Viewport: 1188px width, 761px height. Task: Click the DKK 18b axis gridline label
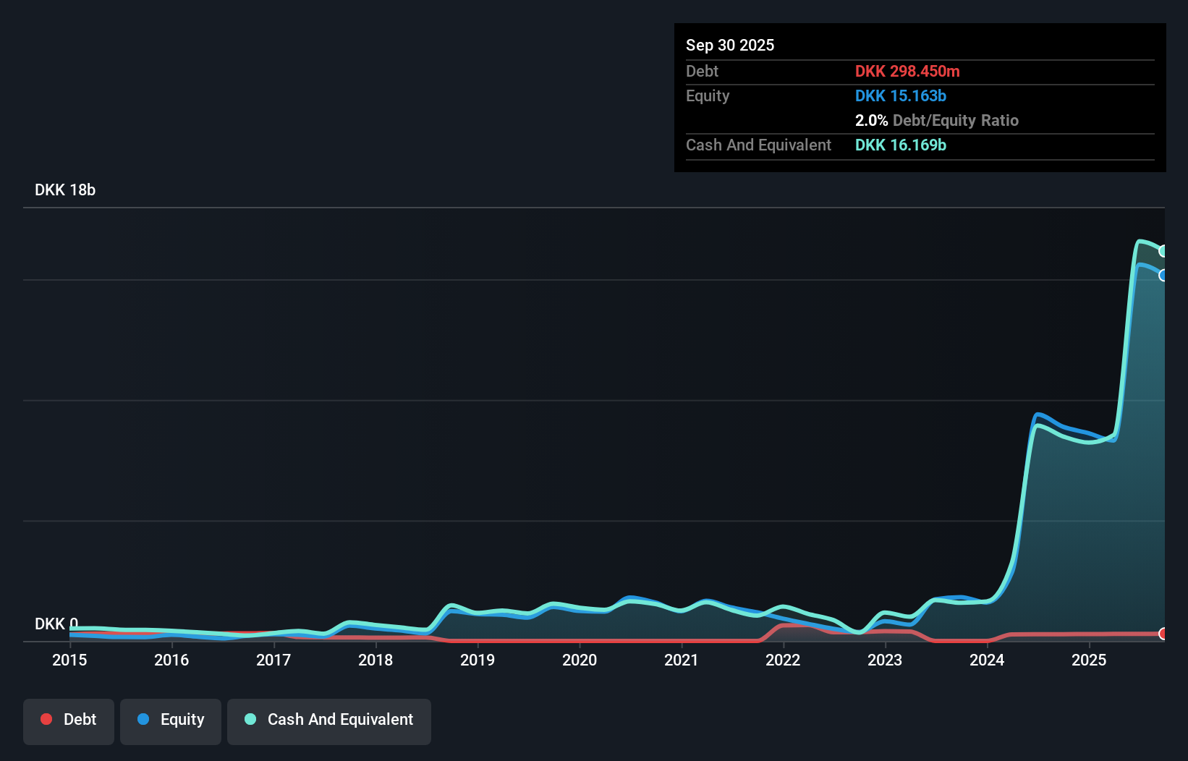coord(65,190)
